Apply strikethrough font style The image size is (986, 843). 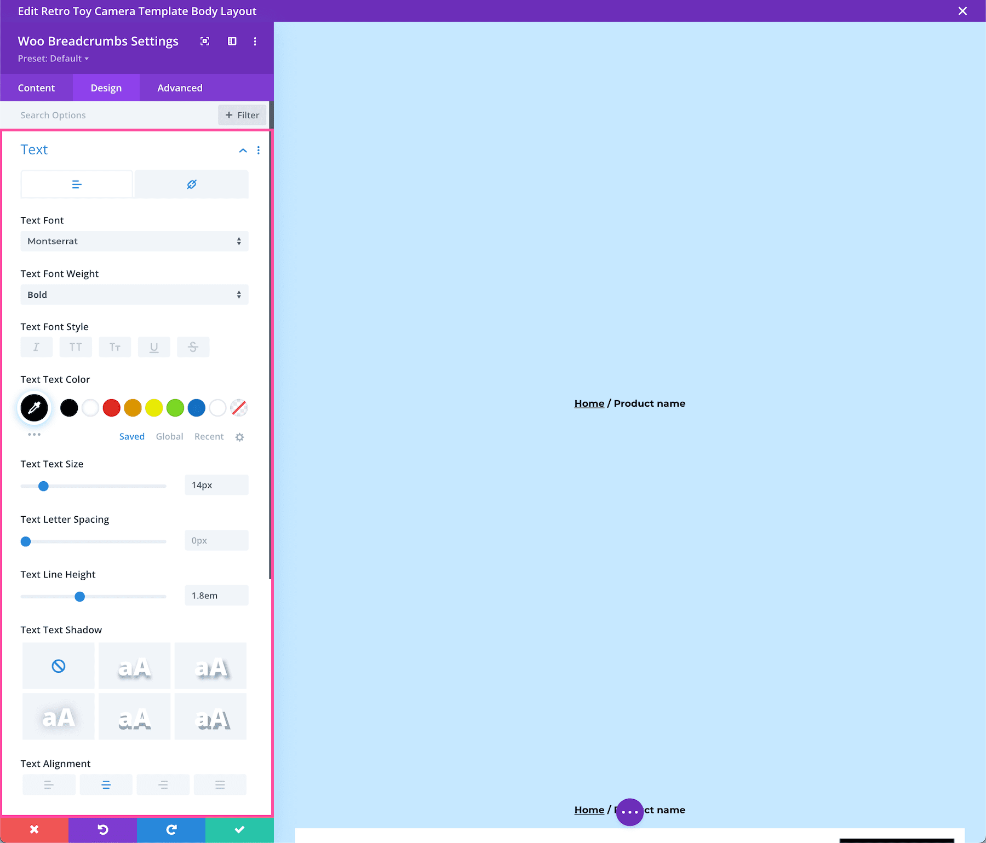click(193, 347)
